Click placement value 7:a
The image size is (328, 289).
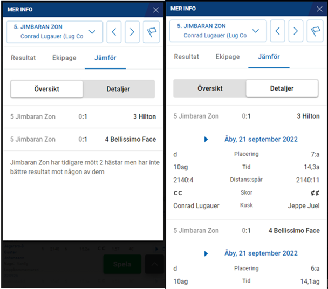(x=315, y=154)
